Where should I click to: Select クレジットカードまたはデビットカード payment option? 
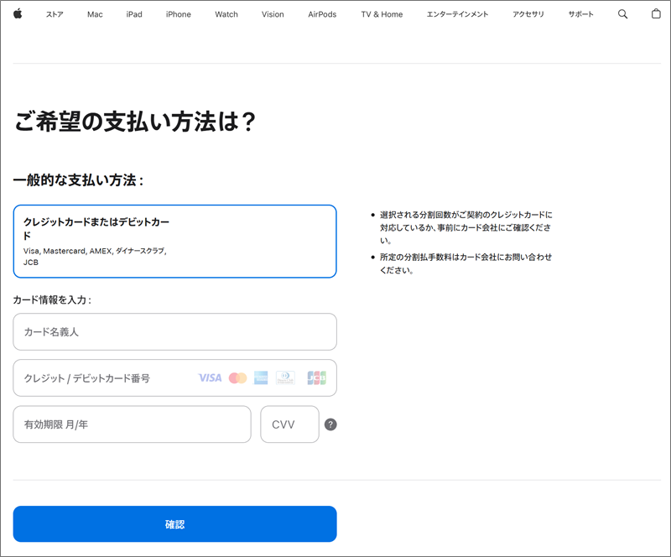(x=174, y=241)
